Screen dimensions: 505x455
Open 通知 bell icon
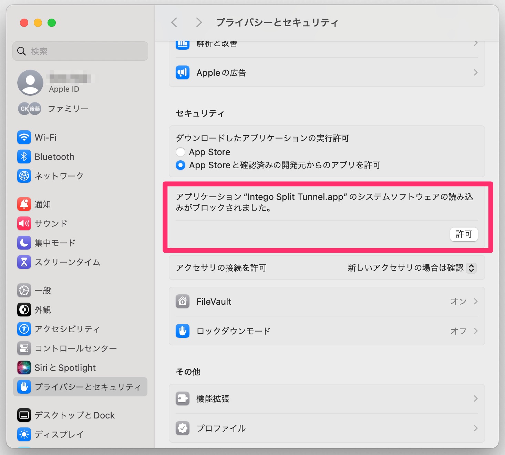[24, 204]
